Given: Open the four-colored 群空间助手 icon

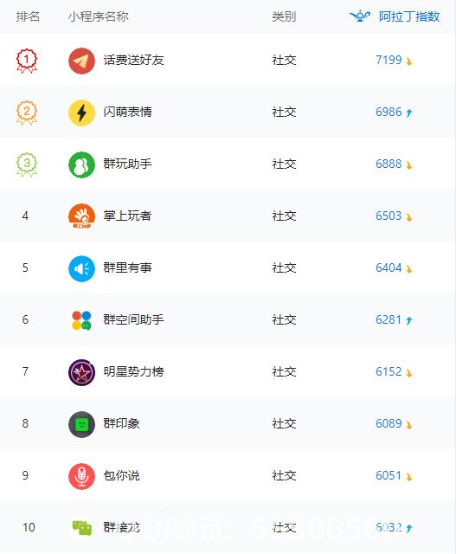Looking at the screenshot, I should point(81,320).
